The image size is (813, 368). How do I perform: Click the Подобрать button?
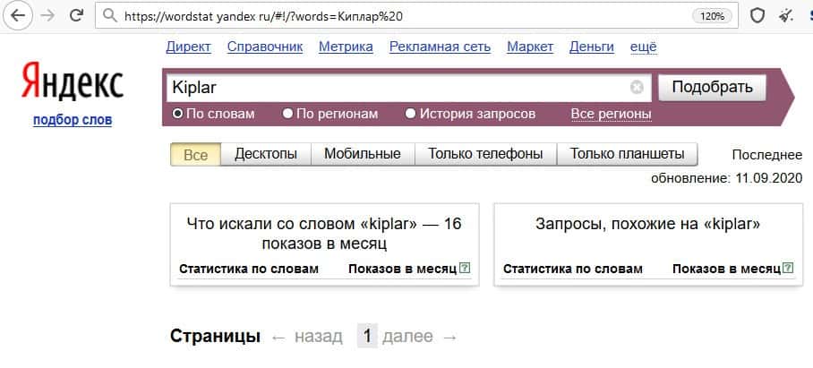[x=712, y=88]
